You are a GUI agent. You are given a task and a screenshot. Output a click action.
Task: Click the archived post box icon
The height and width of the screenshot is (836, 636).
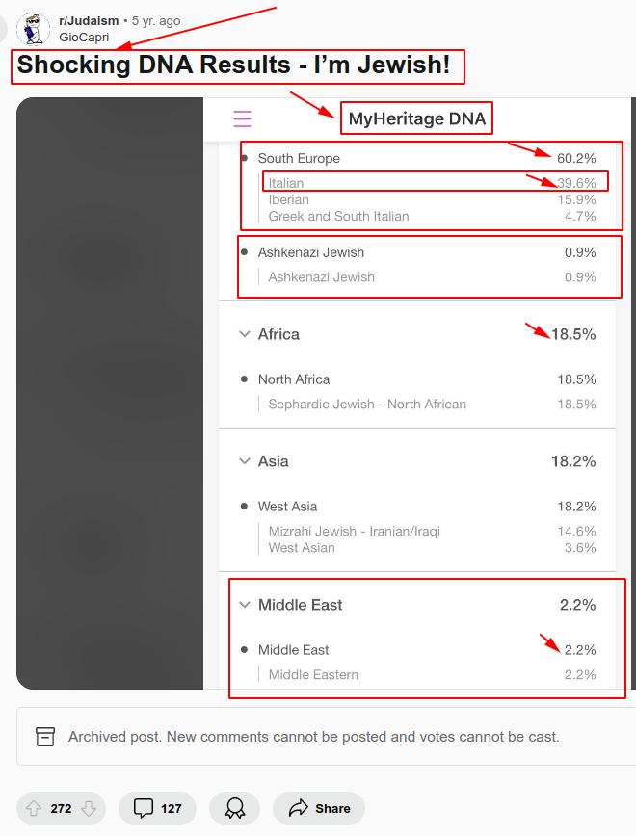click(x=45, y=737)
